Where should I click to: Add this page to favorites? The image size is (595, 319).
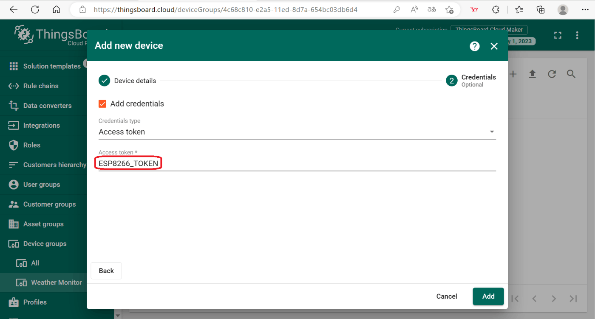tap(450, 9)
